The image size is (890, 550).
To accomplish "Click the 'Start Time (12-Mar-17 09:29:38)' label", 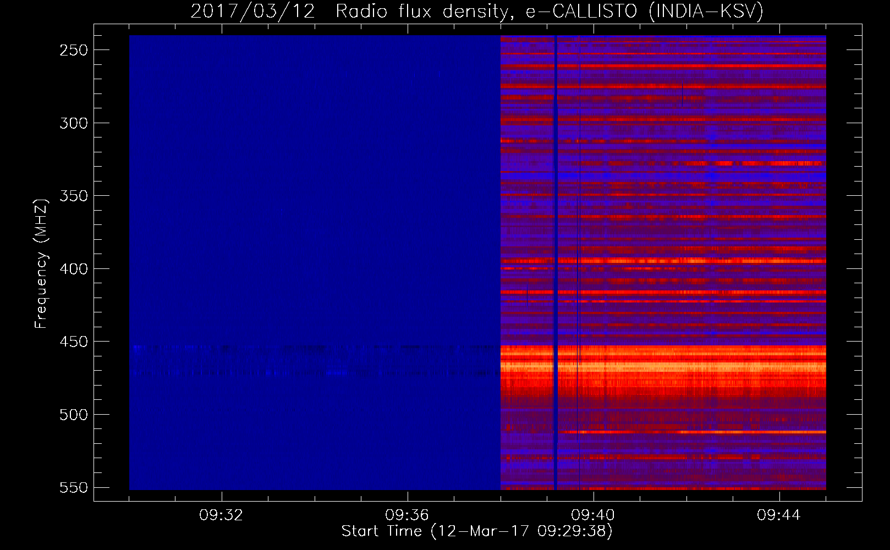I will point(477,531).
